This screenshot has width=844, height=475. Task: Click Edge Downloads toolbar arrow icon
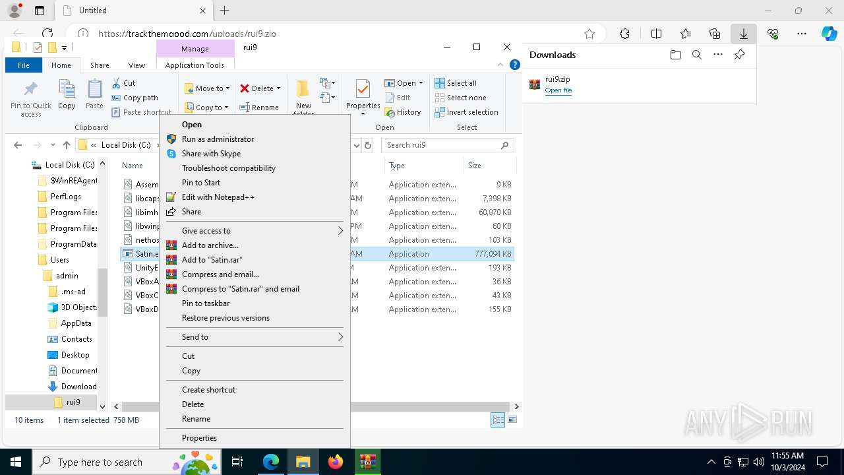[x=743, y=34]
